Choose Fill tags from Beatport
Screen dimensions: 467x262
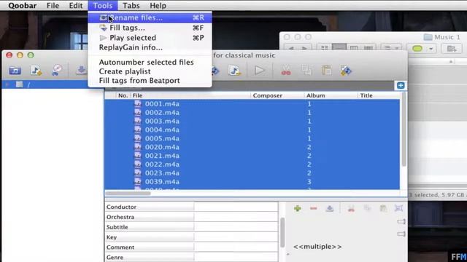[x=150, y=81]
